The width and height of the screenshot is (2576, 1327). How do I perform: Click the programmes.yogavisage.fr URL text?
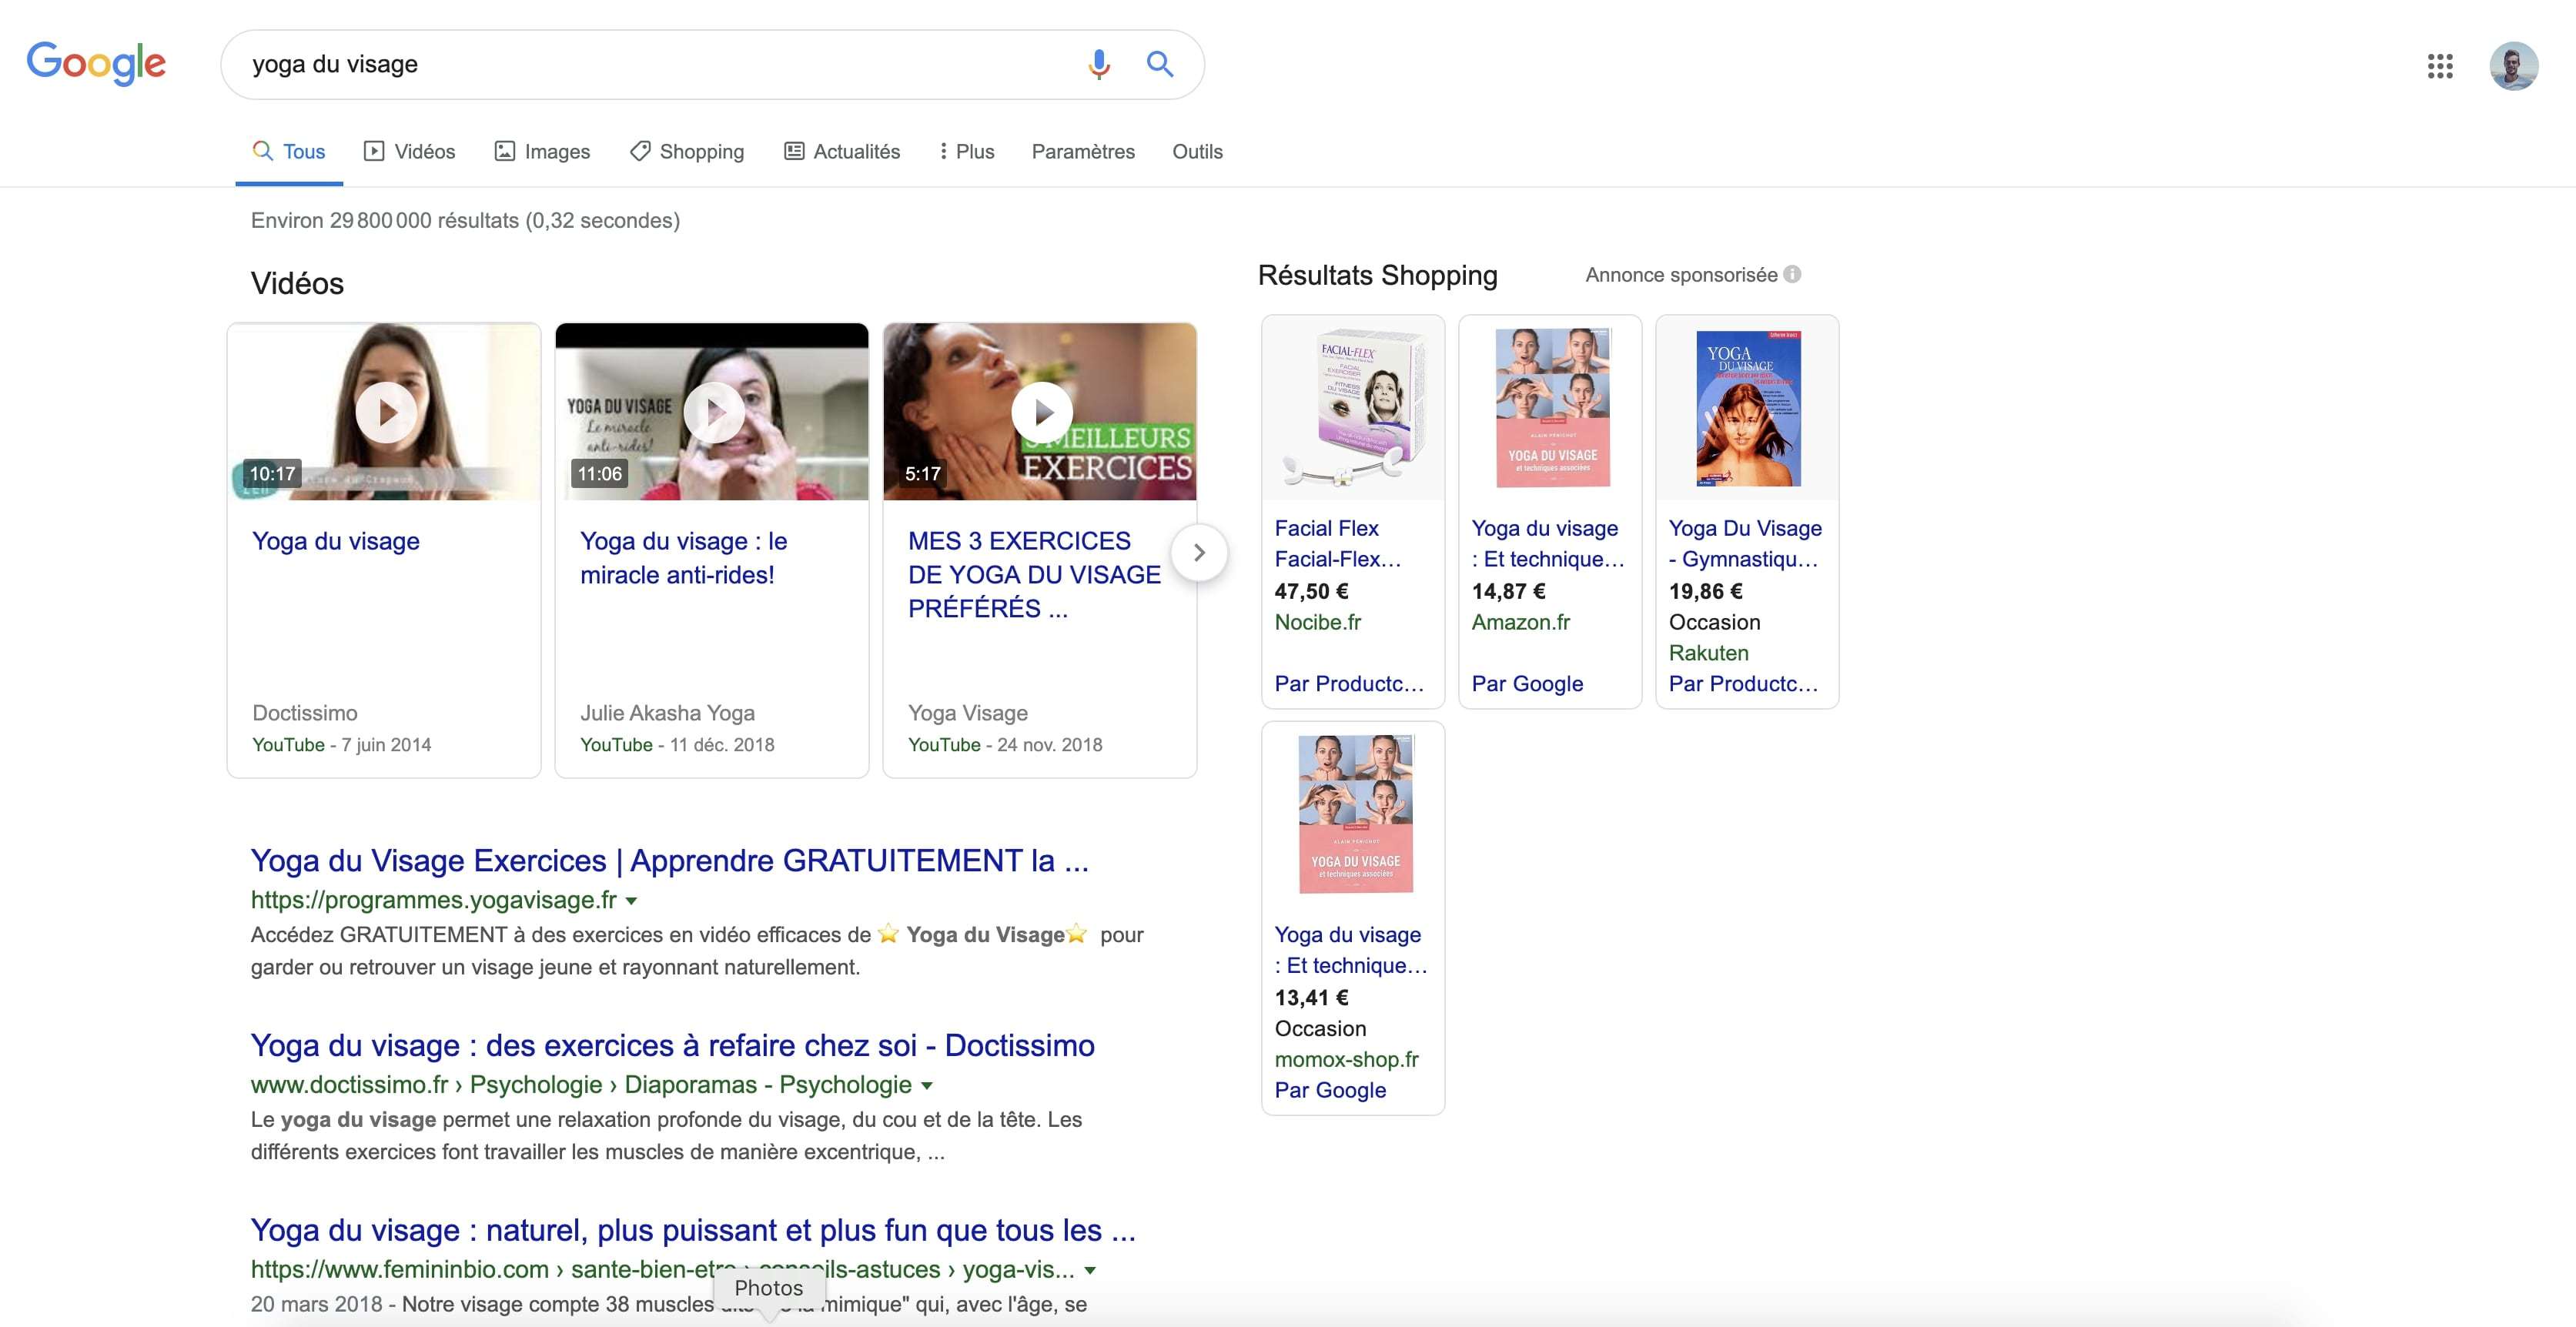click(x=433, y=900)
